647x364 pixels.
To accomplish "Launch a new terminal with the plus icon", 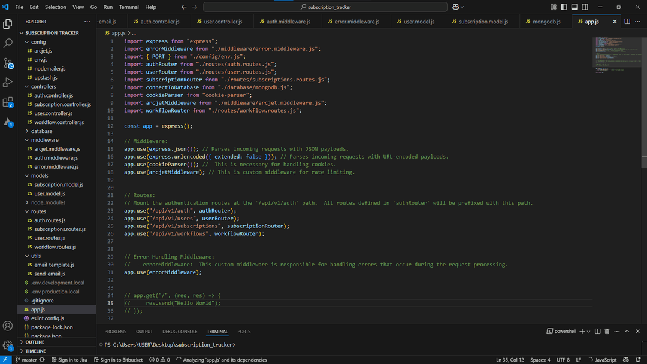I will pyautogui.click(x=582, y=331).
